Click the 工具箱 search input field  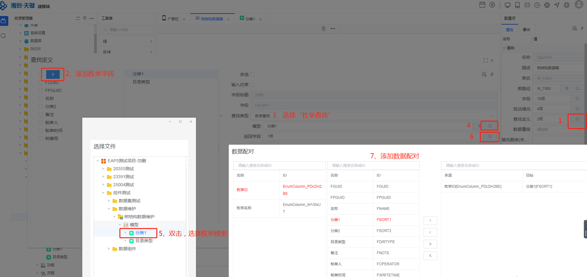127,30
